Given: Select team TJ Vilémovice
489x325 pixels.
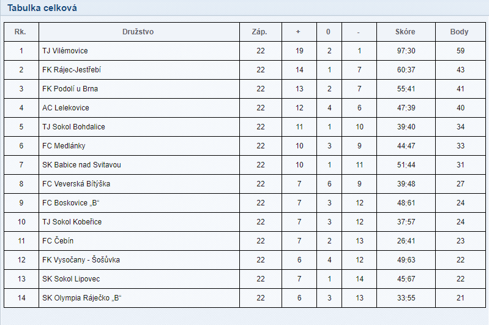Looking at the screenshot, I should click(x=65, y=51).
